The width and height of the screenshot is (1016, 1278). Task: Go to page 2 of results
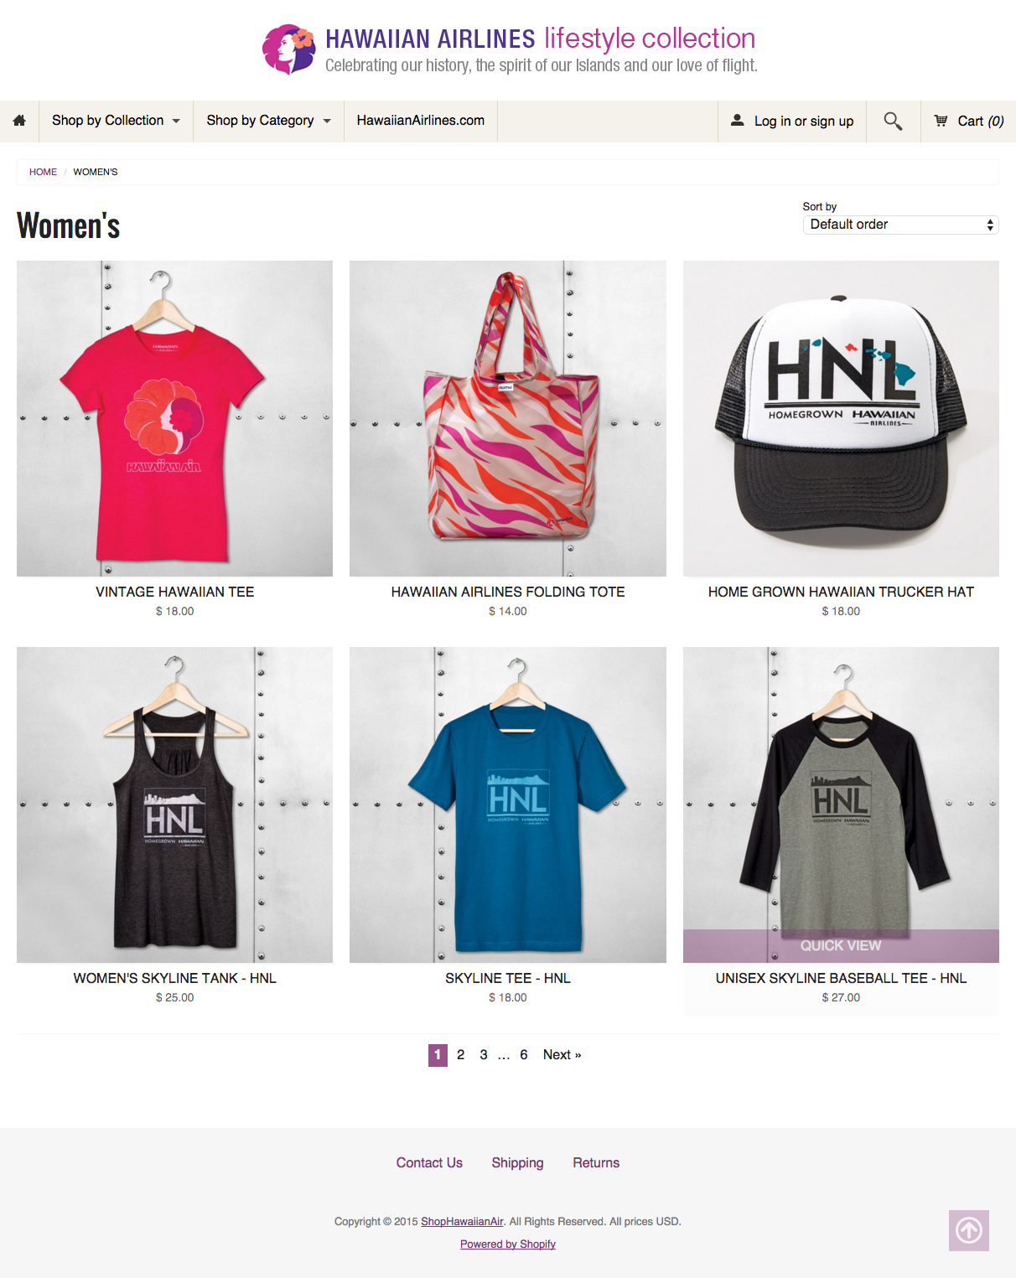point(460,1055)
